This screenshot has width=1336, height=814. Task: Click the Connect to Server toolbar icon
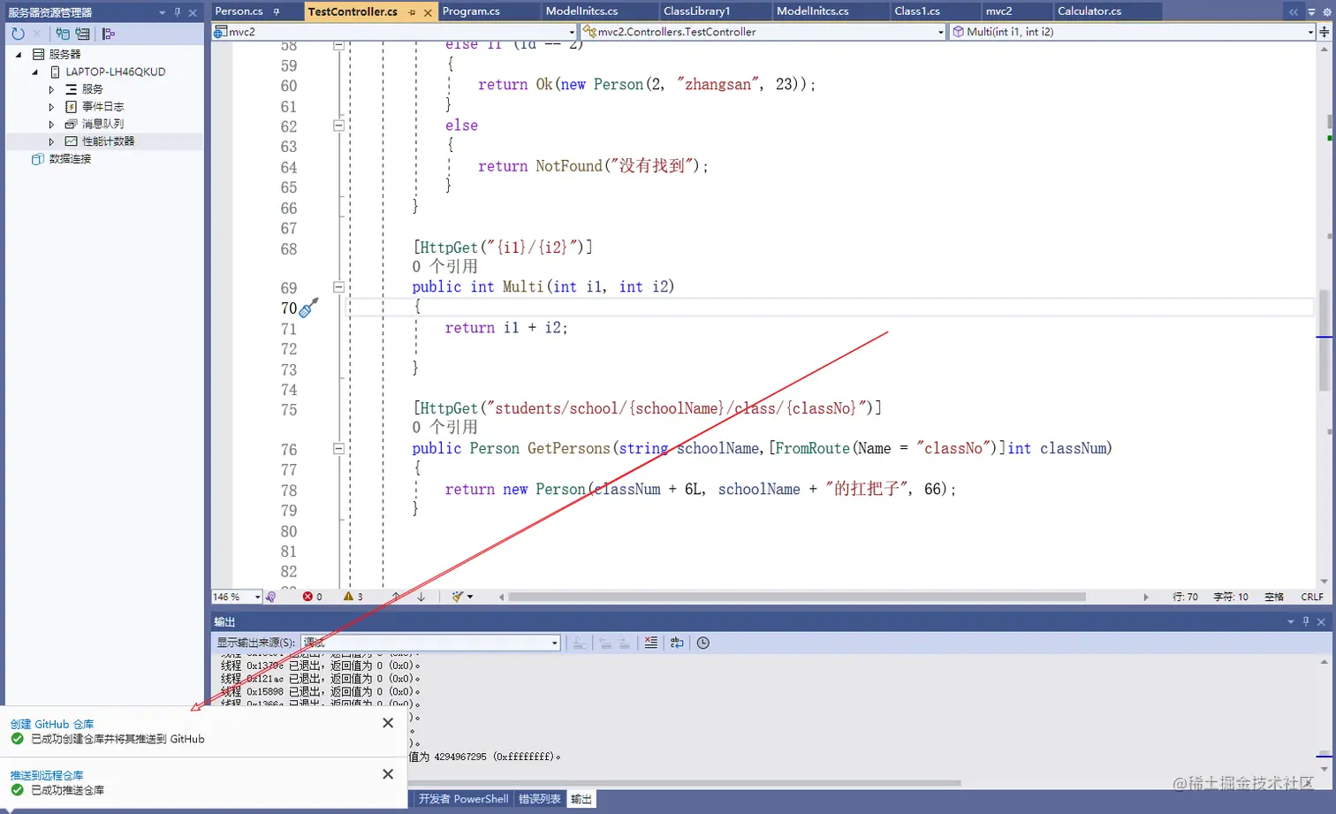[82, 34]
